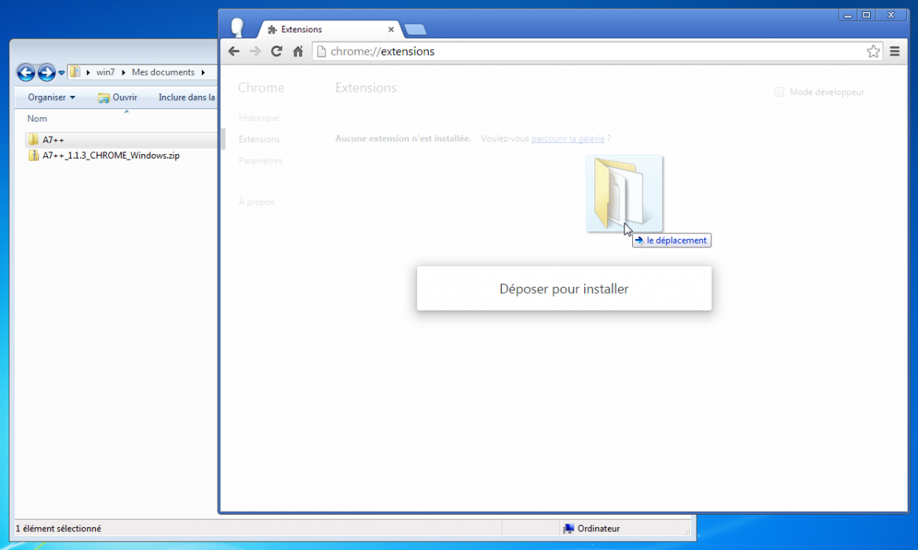Viewport: 918px width, 550px height.
Task: Reload the chrome://extensions page
Action: [276, 52]
